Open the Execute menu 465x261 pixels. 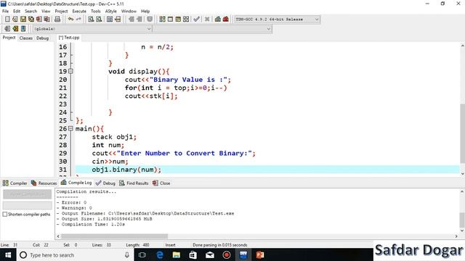(x=79, y=12)
